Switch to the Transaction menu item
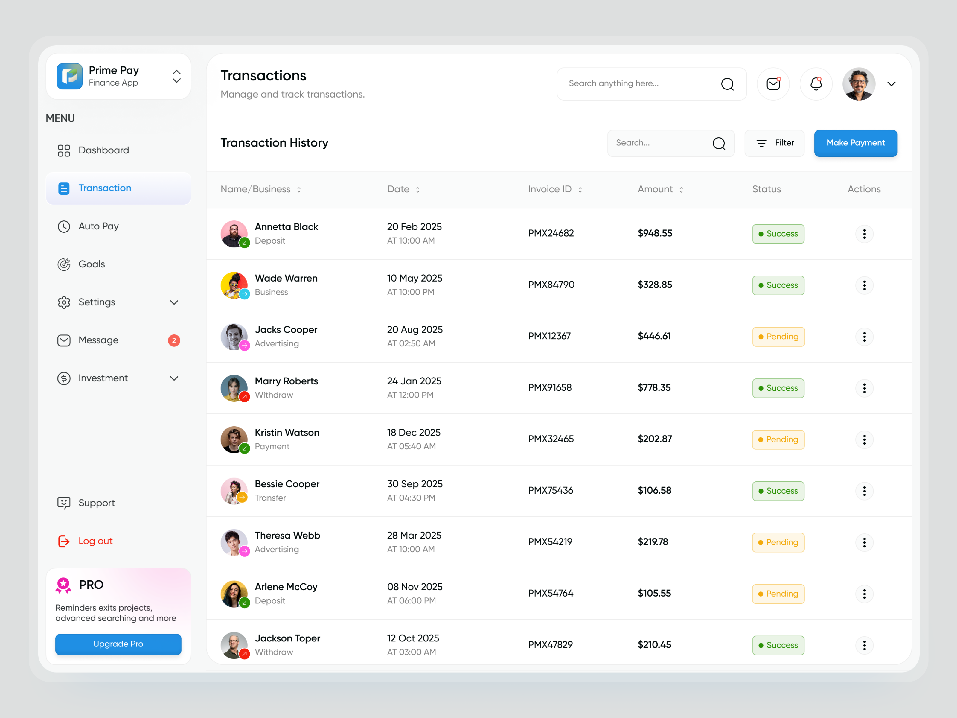This screenshot has height=718, width=957. [105, 188]
